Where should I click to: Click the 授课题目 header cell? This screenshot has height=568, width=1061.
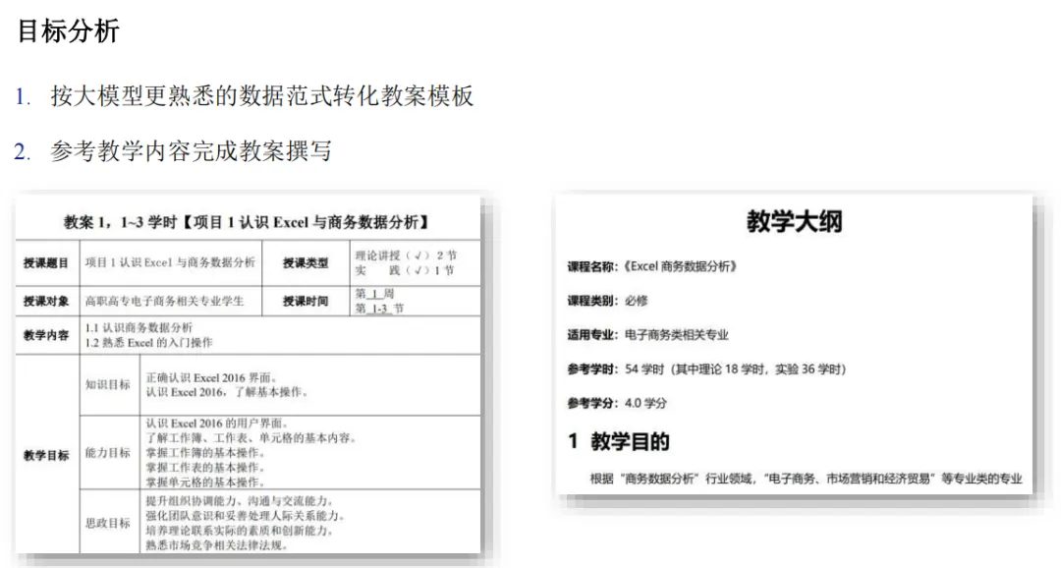[47, 263]
